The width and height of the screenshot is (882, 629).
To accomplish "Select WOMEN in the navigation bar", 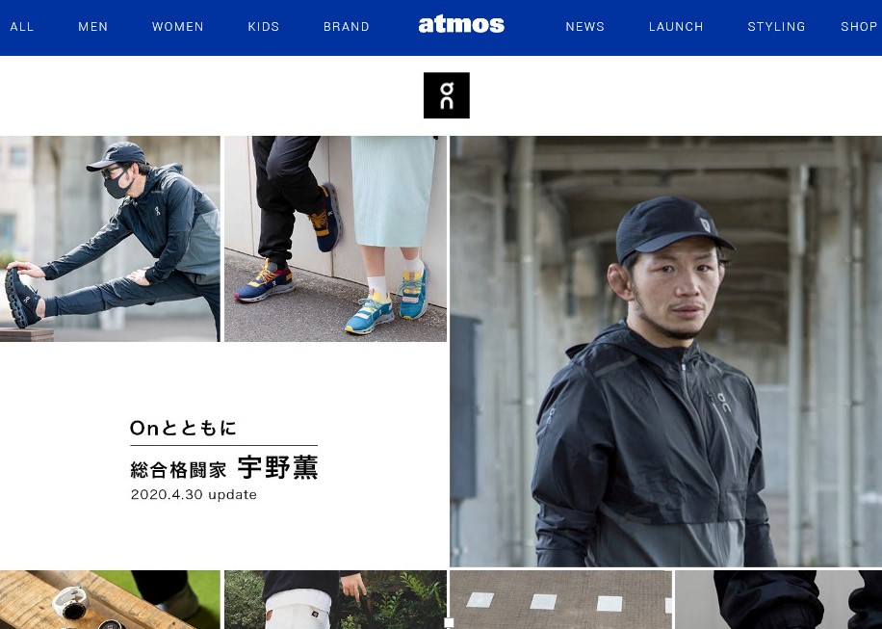I will [x=178, y=26].
